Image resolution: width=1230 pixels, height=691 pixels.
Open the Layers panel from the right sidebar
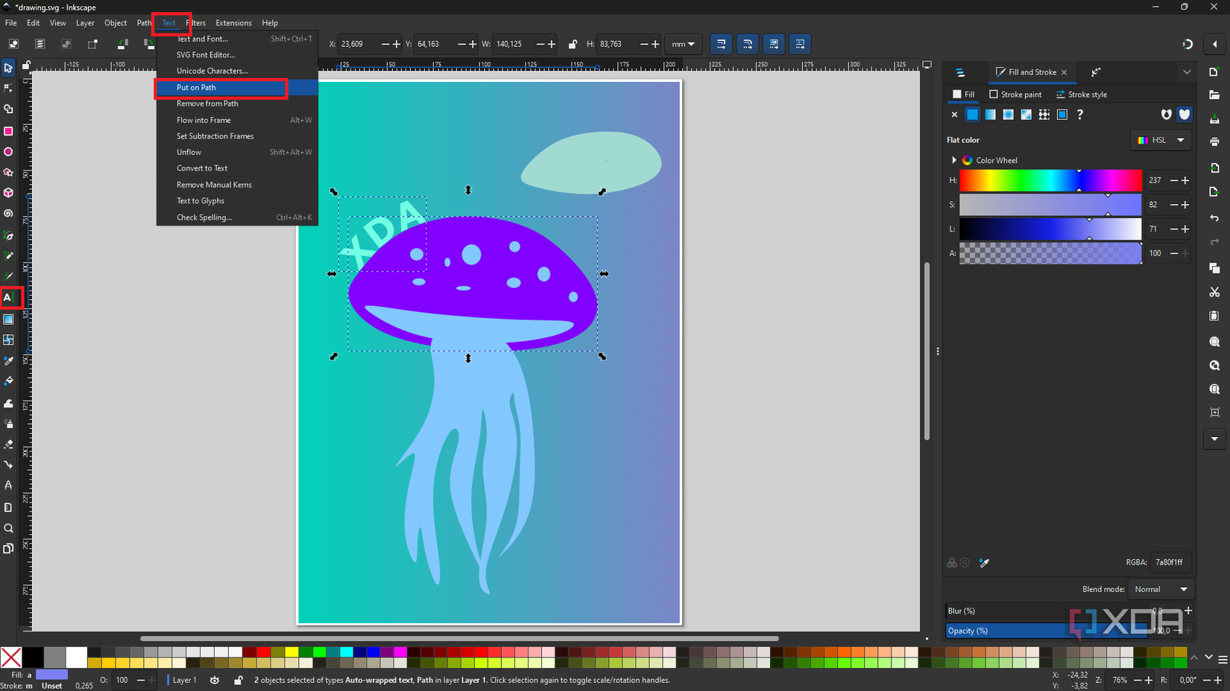coord(962,71)
